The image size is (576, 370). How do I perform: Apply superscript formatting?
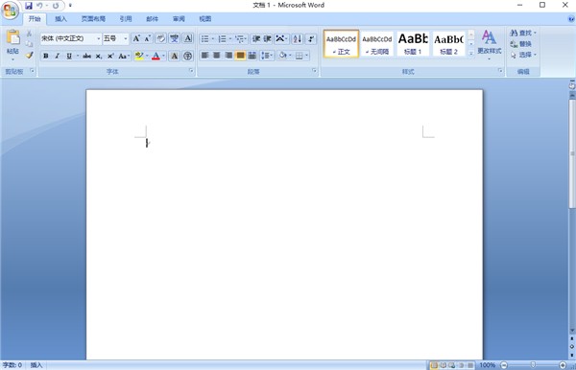[x=110, y=56]
